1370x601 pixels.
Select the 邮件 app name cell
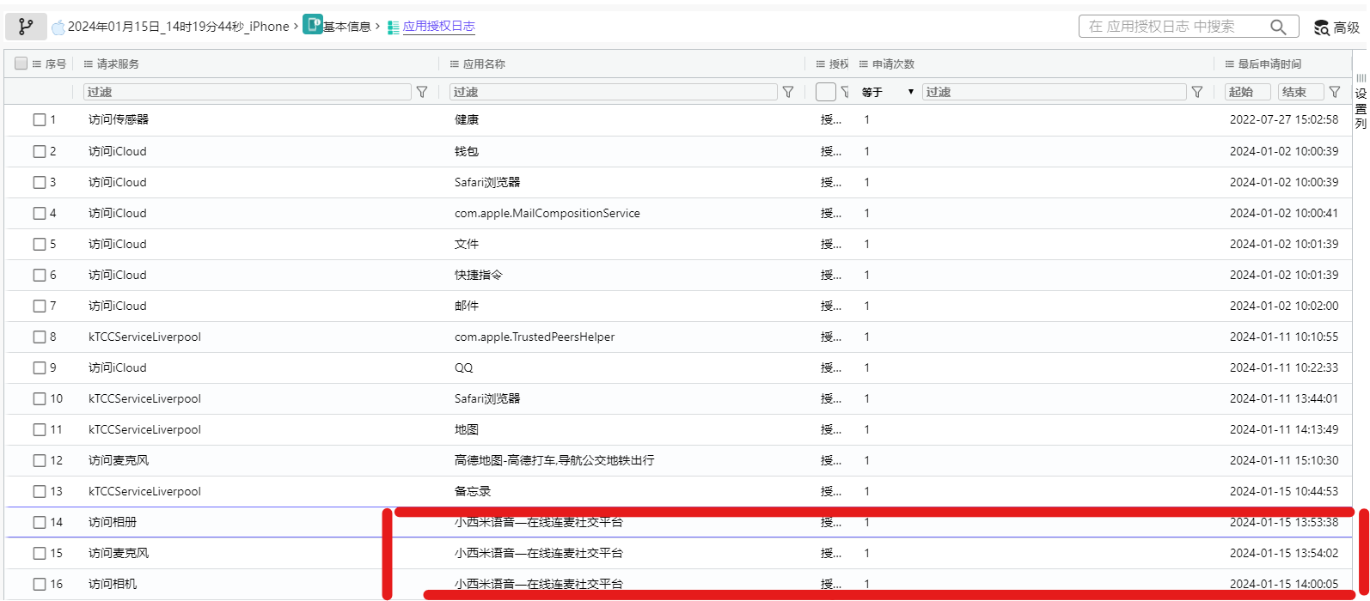point(467,306)
